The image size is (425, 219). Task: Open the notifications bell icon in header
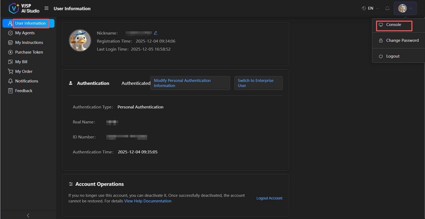pos(387,8)
